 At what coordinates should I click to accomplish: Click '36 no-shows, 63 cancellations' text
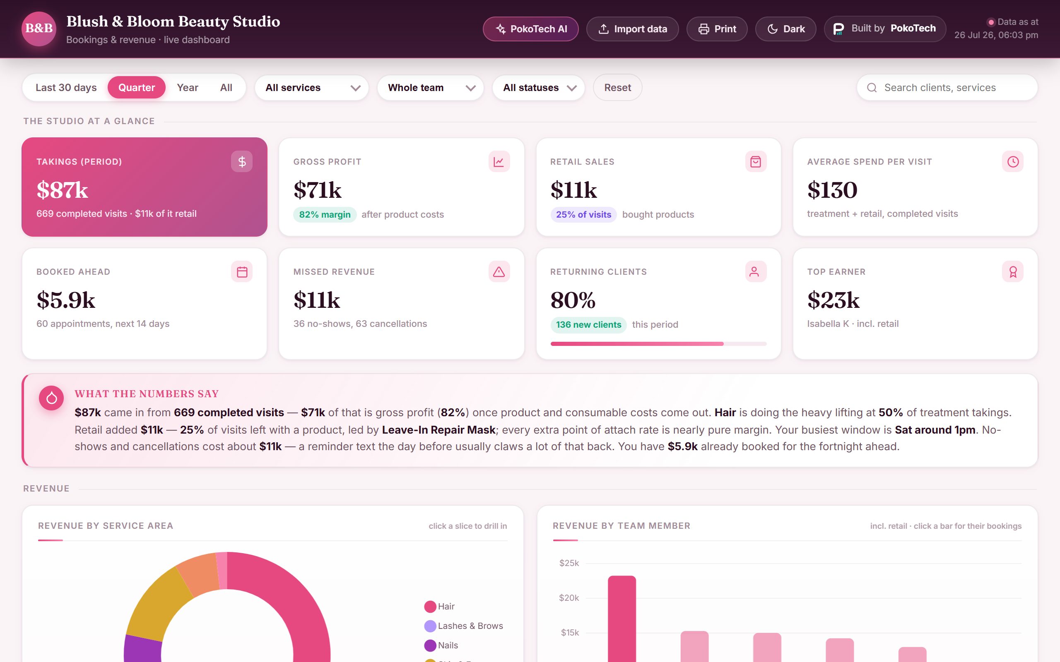[x=360, y=324]
